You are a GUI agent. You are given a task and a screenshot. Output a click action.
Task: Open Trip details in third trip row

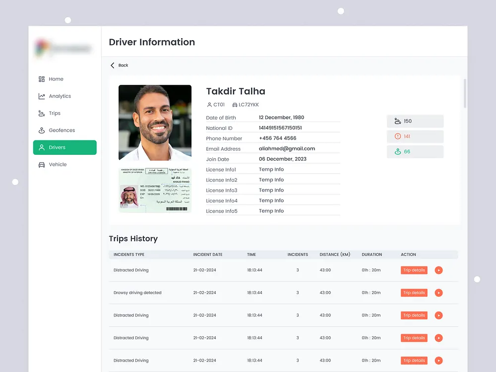click(x=414, y=315)
